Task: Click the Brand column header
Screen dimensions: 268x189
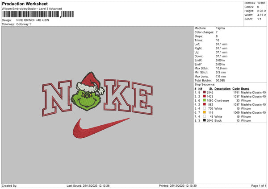Action: coord(245,89)
